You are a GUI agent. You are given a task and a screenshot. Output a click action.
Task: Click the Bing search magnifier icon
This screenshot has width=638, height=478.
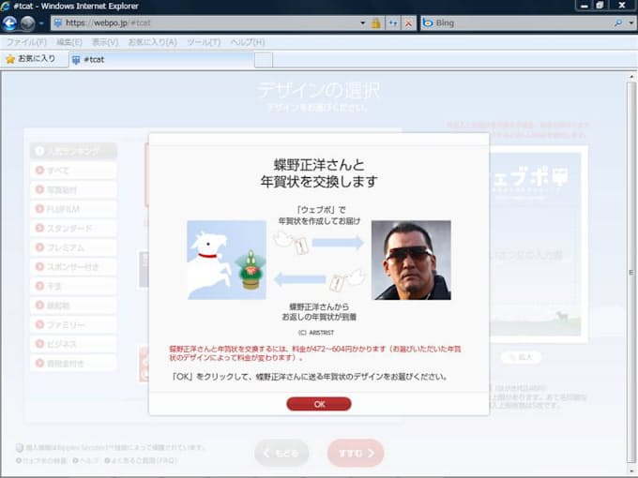pyautogui.click(x=618, y=22)
